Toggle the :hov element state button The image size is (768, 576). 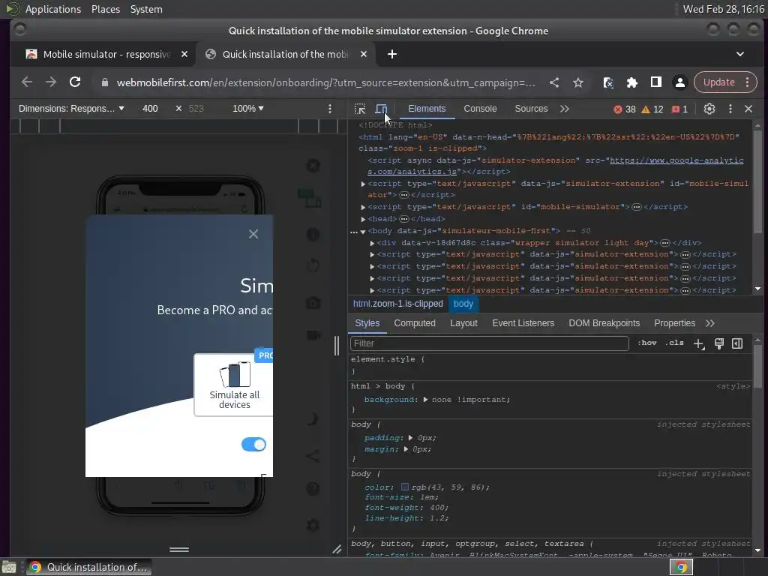pyautogui.click(x=647, y=343)
